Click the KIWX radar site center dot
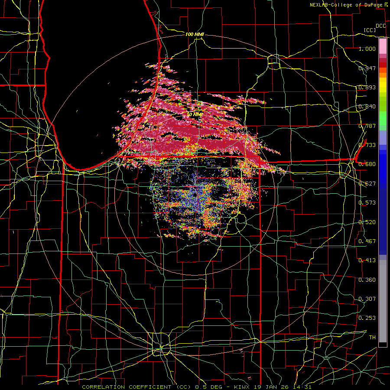 [x=195, y=195]
